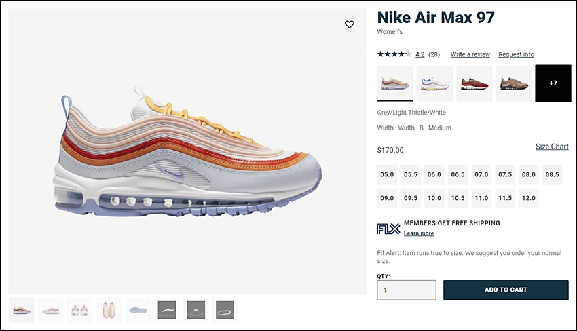The height and width of the screenshot is (331, 577).
Task: Focus the QTY input field
Action: 407,290
